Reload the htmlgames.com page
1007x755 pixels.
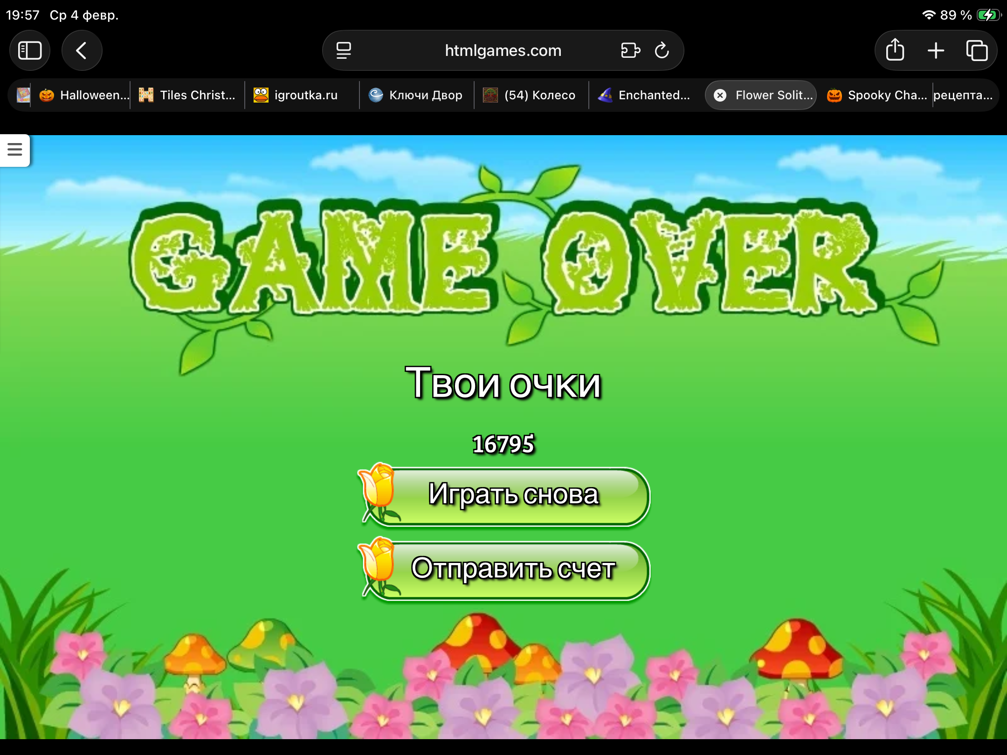tap(662, 50)
